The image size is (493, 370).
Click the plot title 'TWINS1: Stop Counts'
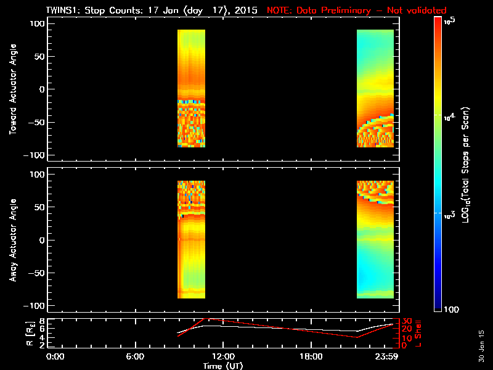point(96,10)
